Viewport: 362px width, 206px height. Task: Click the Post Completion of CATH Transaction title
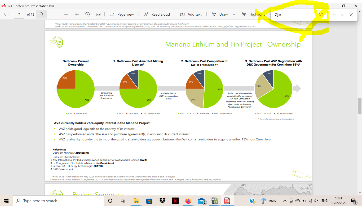tap(204, 63)
